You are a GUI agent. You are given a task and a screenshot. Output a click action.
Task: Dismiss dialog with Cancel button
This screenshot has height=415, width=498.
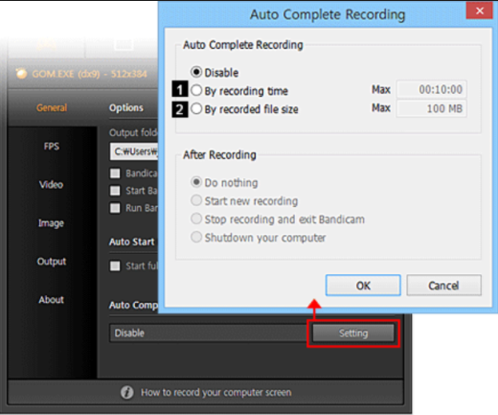point(443,286)
